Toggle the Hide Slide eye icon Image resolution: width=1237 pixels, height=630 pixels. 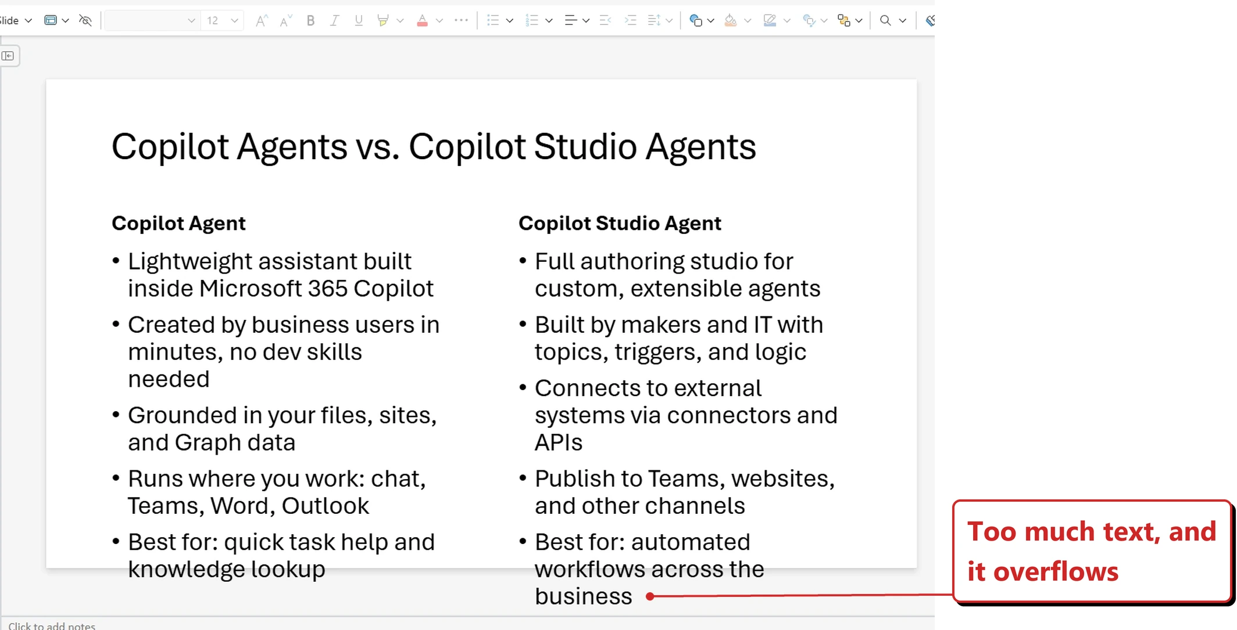pyautogui.click(x=85, y=20)
